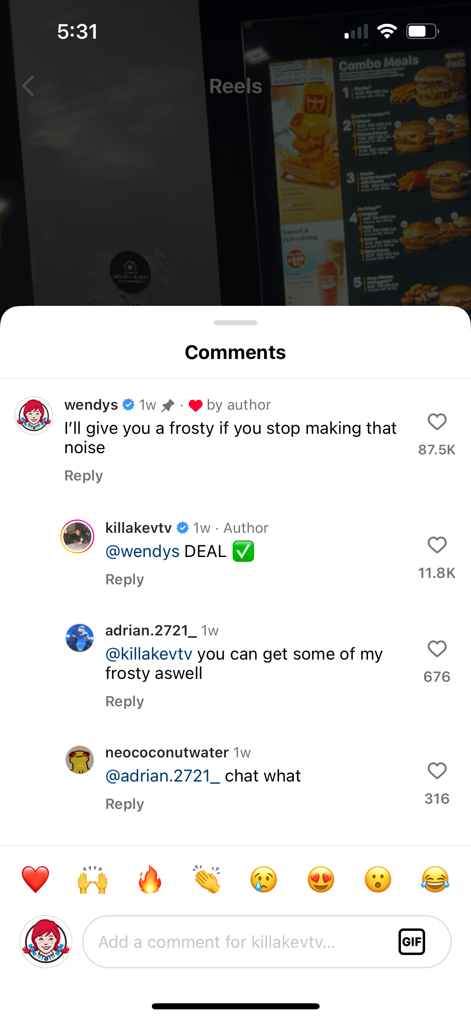Screen dimensions: 471x1019
Task: Focus the Add a comment field
Action: click(x=242, y=942)
